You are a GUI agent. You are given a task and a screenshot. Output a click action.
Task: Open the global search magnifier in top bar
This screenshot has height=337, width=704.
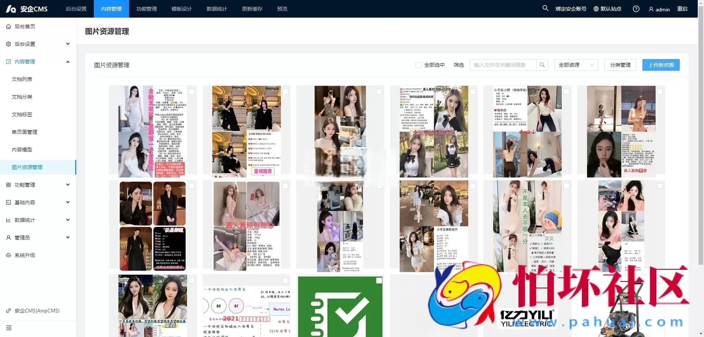[x=545, y=8]
